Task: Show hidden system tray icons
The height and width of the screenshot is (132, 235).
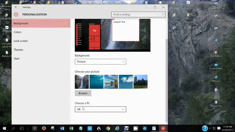Action: pos(210,128)
